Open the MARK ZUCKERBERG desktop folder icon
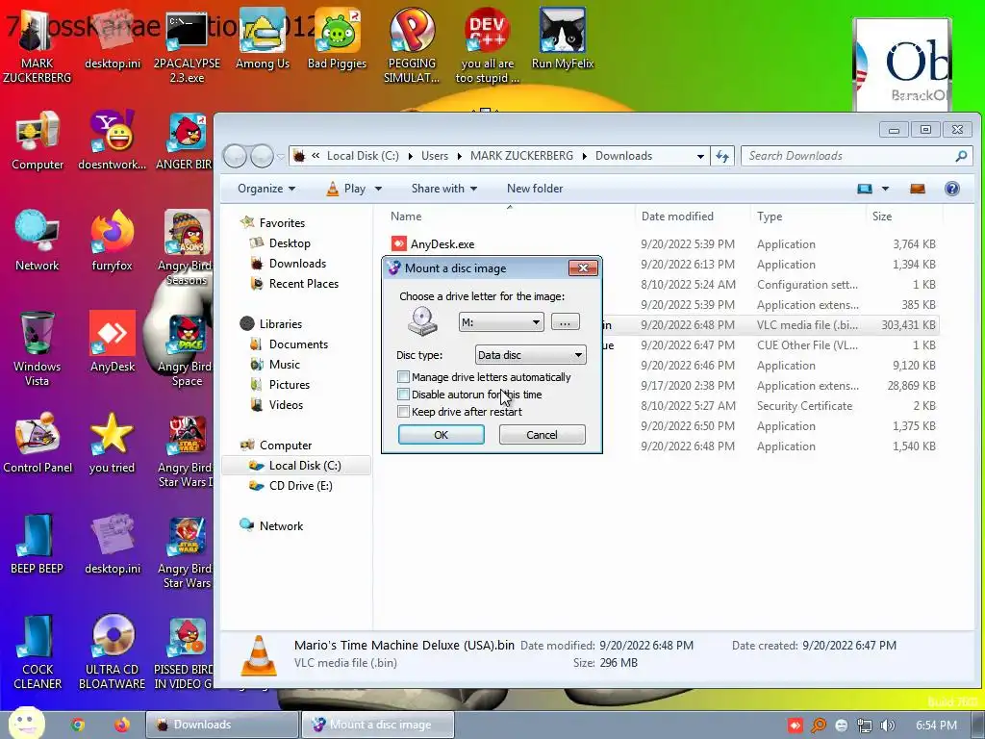 click(x=37, y=45)
